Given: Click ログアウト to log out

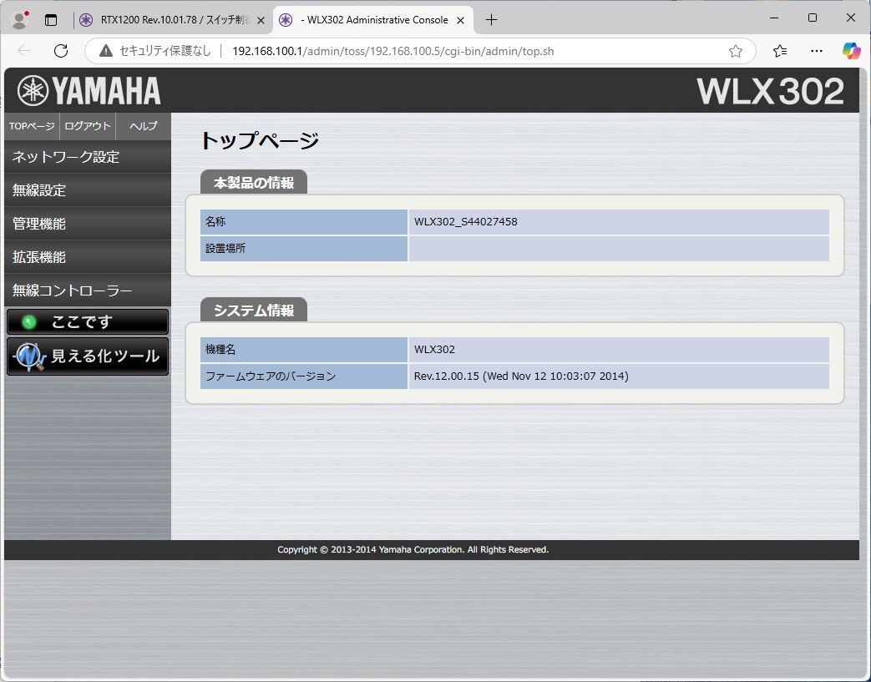Looking at the screenshot, I should [87, 126].
